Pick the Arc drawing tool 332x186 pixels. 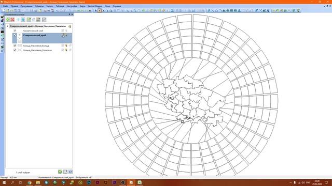220,10
